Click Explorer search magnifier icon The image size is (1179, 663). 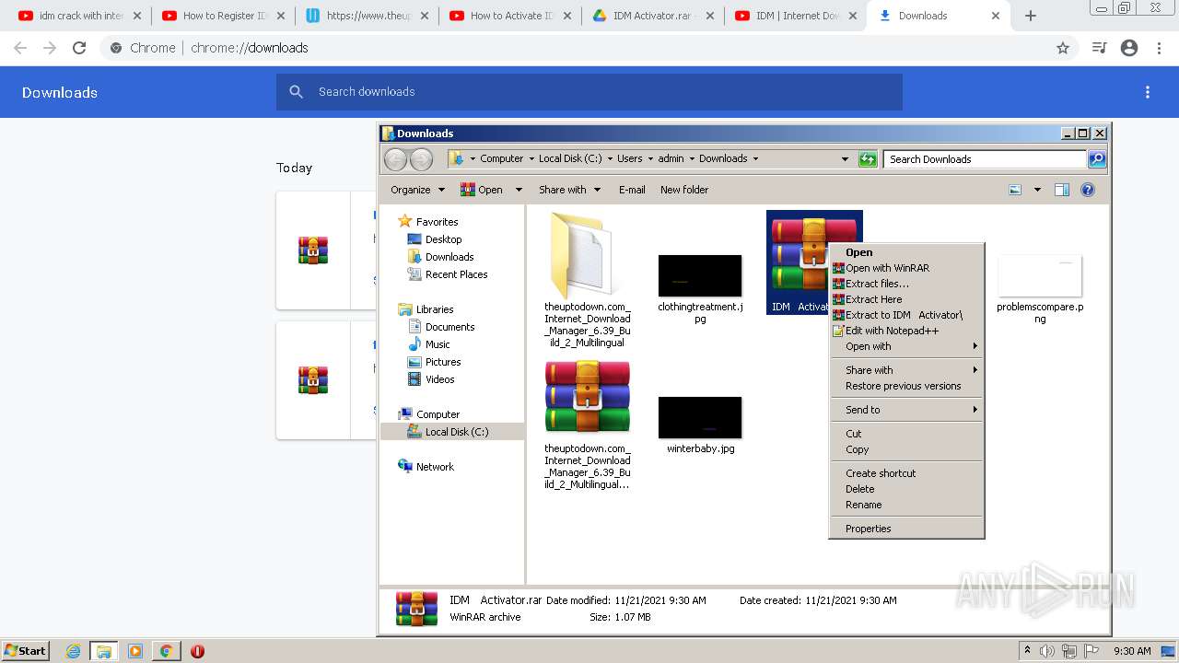point(1097,159)
